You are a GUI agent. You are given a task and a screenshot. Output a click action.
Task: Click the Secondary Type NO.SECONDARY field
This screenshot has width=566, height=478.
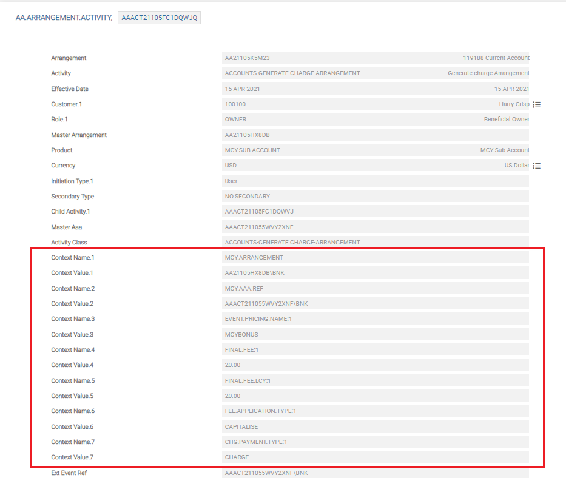point(248,197)
